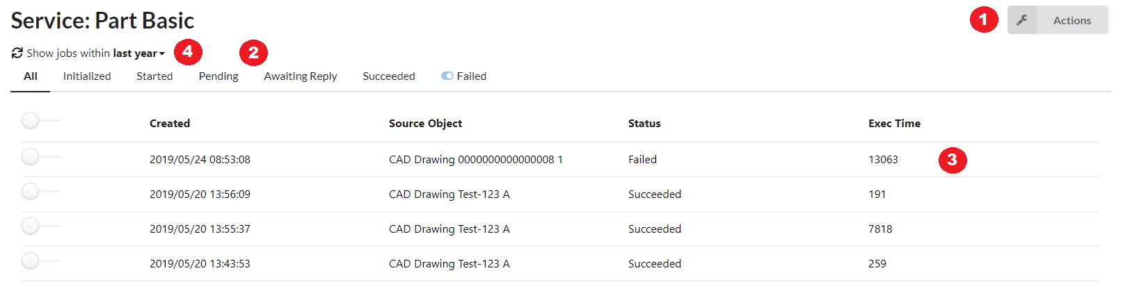Open the Started tab
This screenshot has height=282, width=1123.
(154, 76)
